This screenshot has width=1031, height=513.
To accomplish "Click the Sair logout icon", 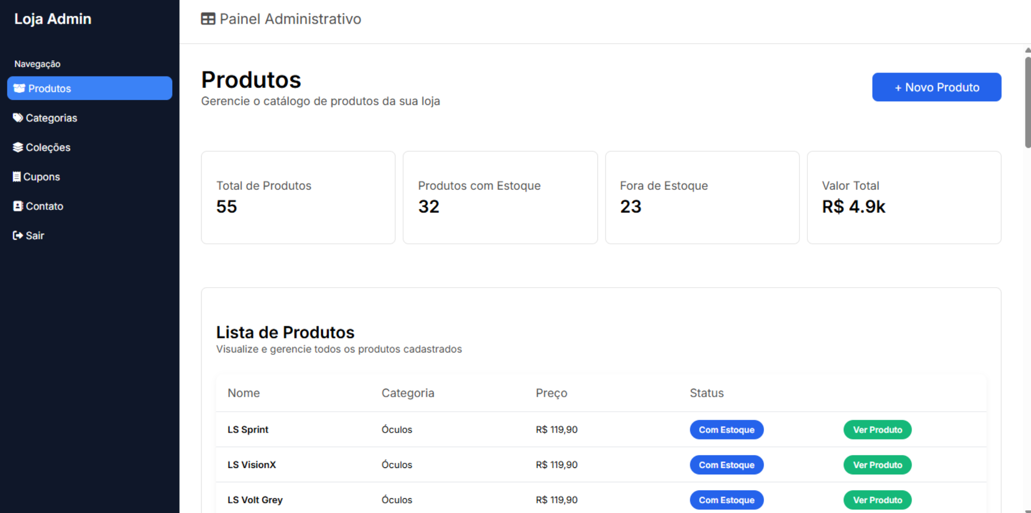I will (x=17, y=236).
